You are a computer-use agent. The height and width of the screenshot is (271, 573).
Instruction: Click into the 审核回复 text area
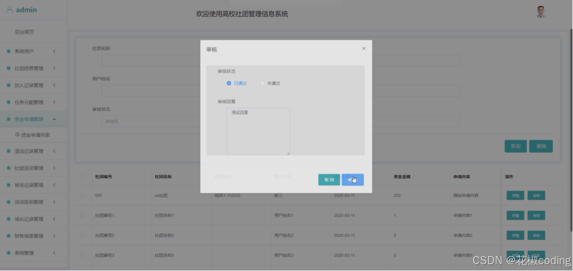pyautogui.click(x=259, y=131)
